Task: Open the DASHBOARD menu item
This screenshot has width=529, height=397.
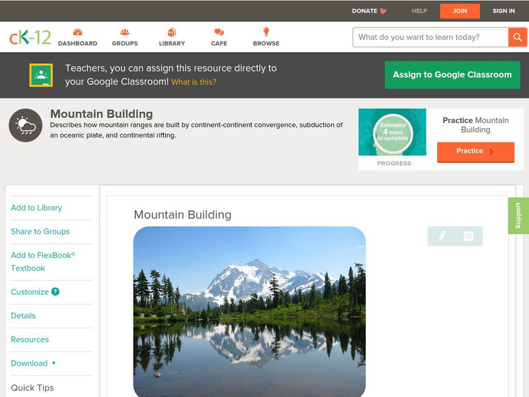Action: [x=77, y=44]
